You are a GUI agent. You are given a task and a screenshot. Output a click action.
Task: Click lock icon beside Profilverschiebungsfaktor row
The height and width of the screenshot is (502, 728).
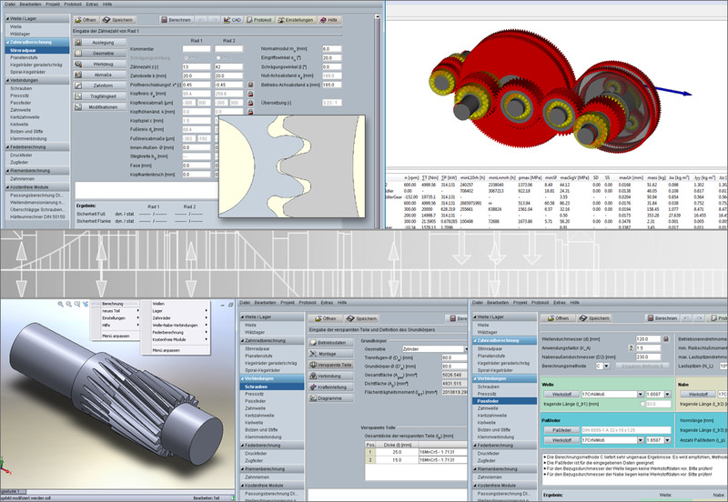(249, 85)
